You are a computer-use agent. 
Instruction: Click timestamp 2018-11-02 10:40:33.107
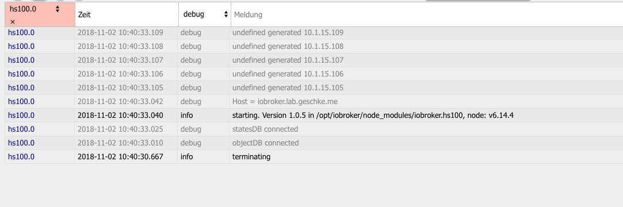coord(120,60)
